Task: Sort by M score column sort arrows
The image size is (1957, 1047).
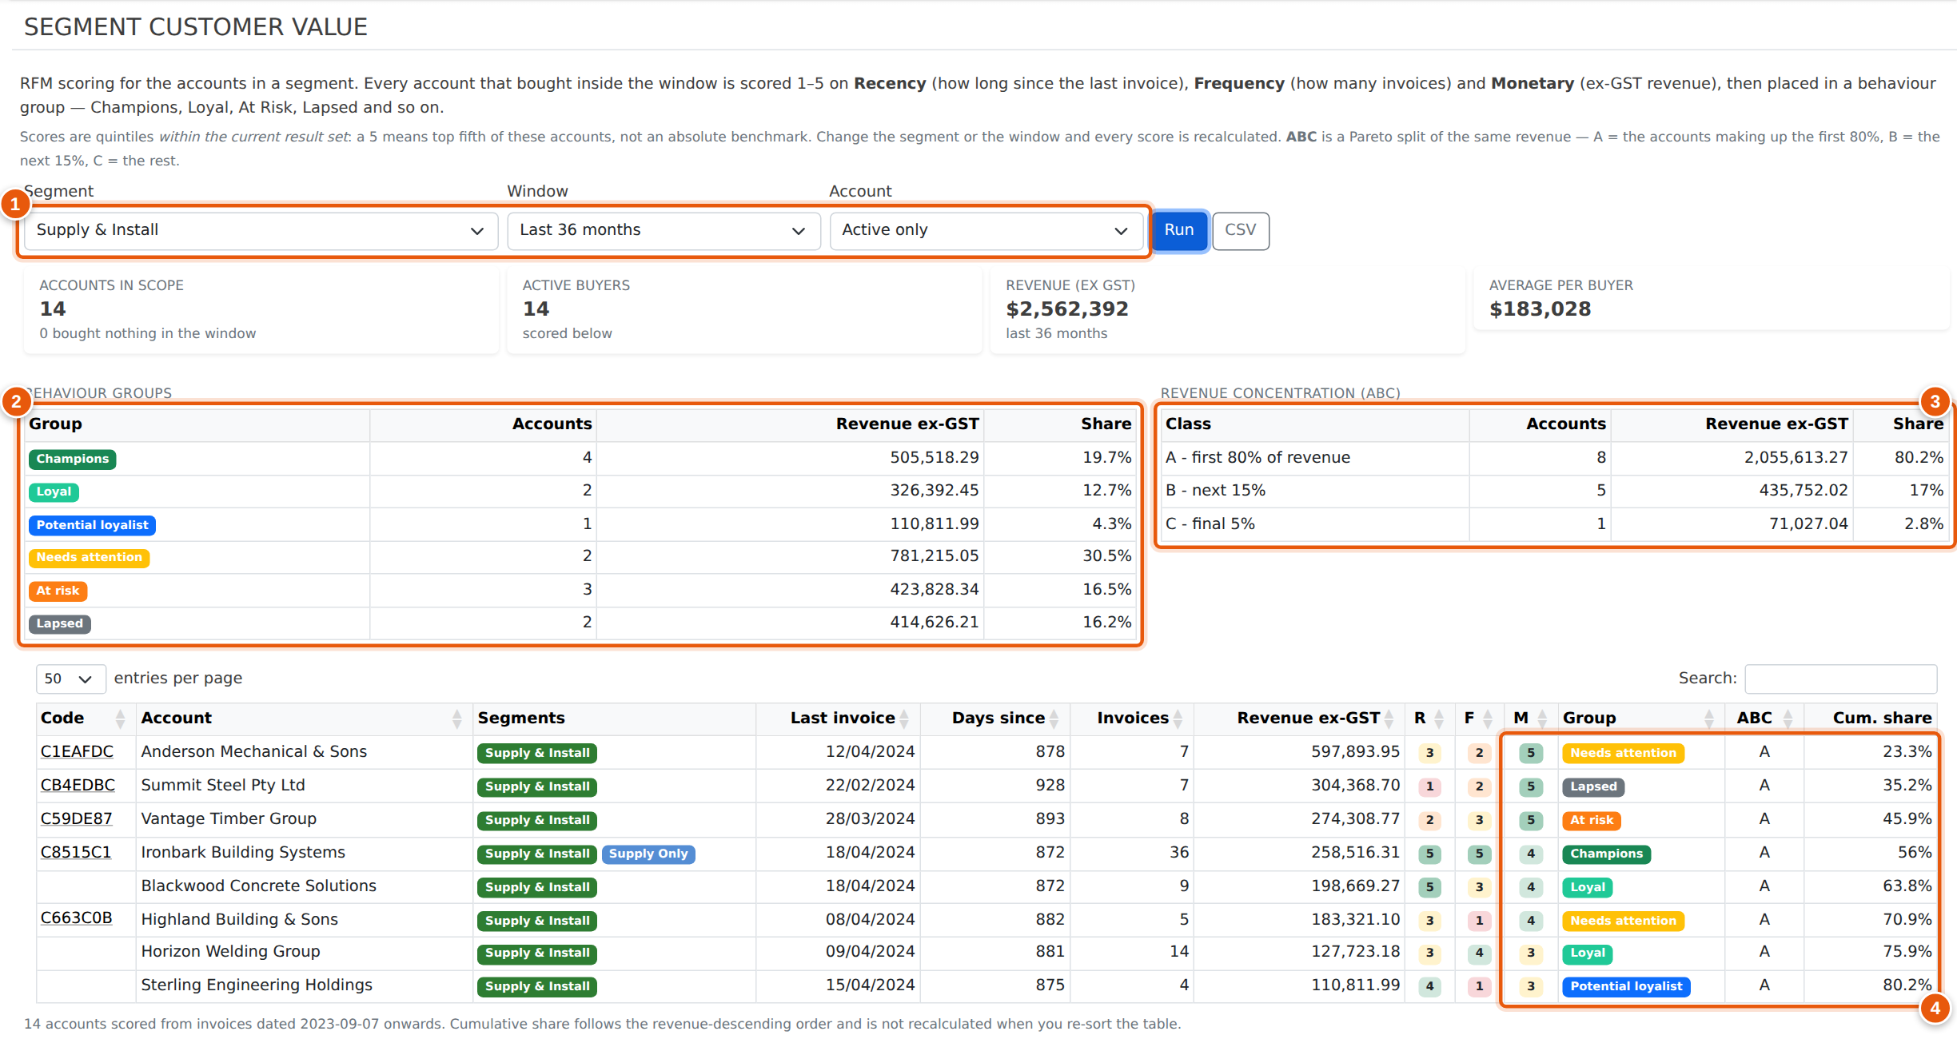Action: pyautogui.click(x=1542, y=719)
